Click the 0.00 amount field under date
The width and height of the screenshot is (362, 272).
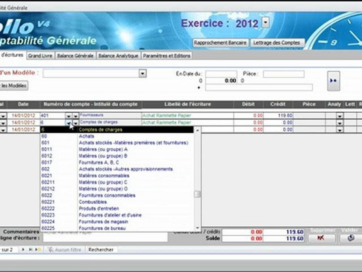tap(221, 81)
